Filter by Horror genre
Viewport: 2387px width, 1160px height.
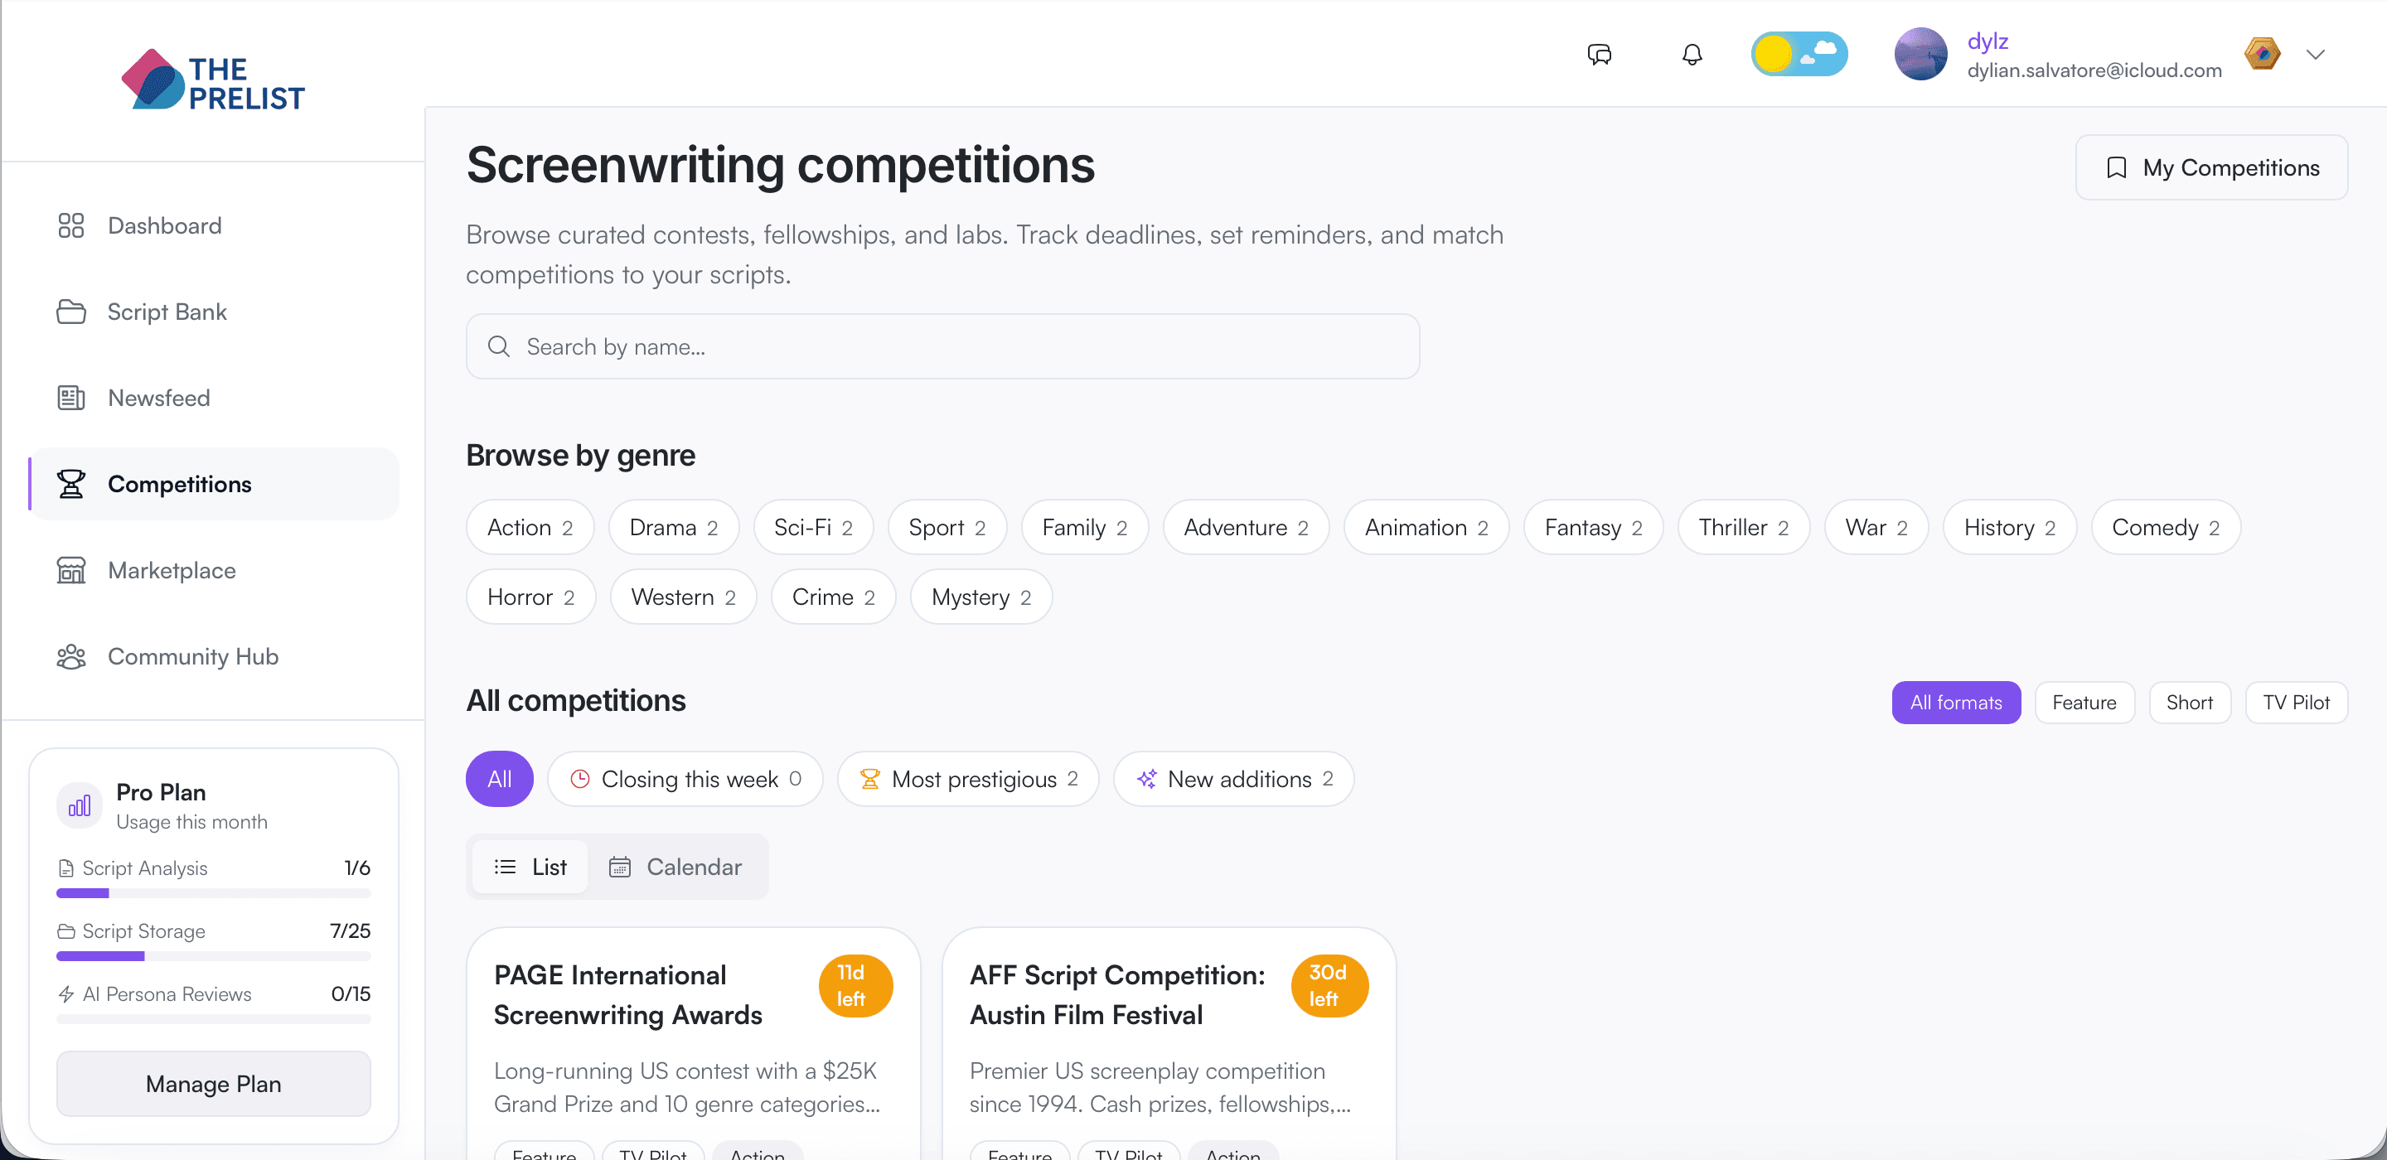click(x=530, y=597)
